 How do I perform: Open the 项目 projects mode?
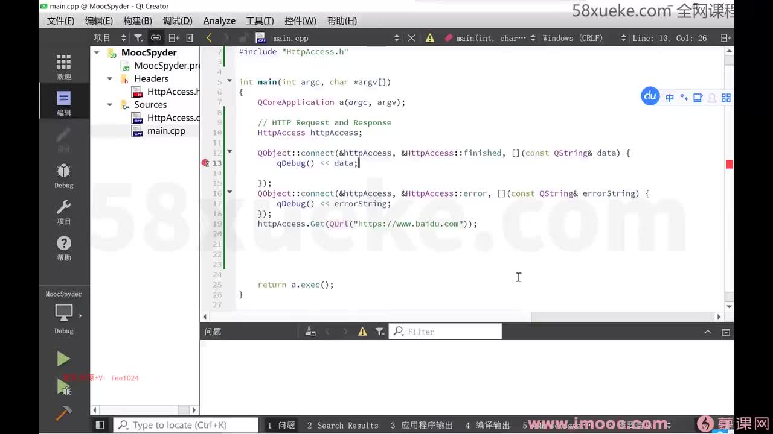click(x=64, y=212)
